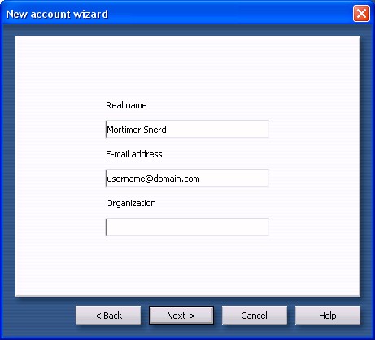This screenshot has width=375, height=340.
Task: Click the word "Snerd" in name field
Action: tap(155, 130)
